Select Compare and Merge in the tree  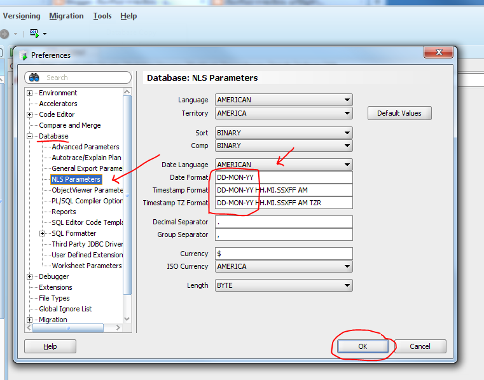70,125
